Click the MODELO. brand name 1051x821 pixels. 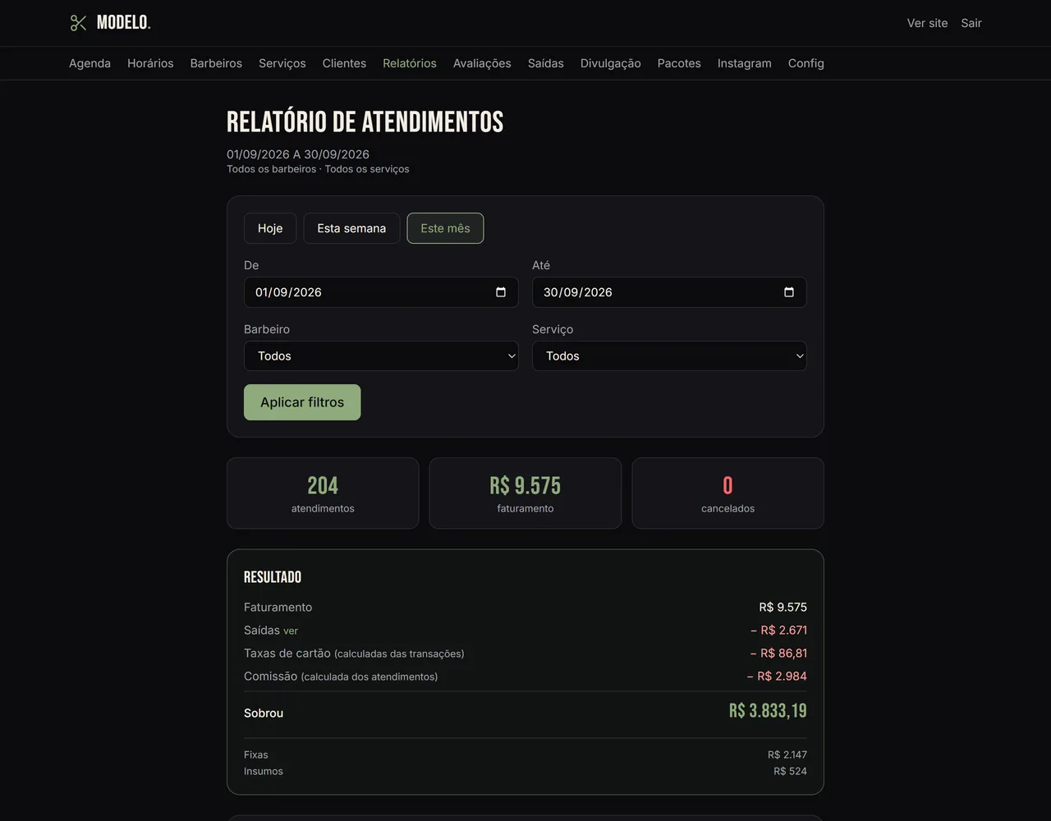click(124, 23)
